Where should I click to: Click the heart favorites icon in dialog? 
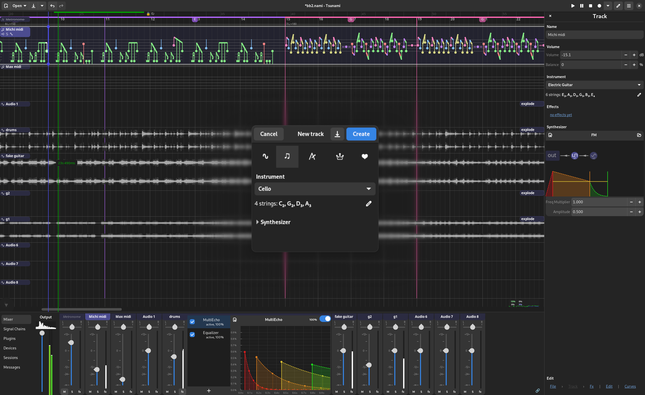tap(364, 156)
